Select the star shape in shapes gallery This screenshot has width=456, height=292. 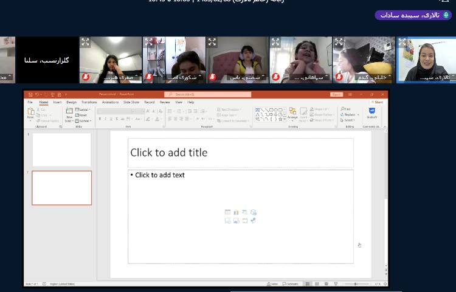pos(280,119)
